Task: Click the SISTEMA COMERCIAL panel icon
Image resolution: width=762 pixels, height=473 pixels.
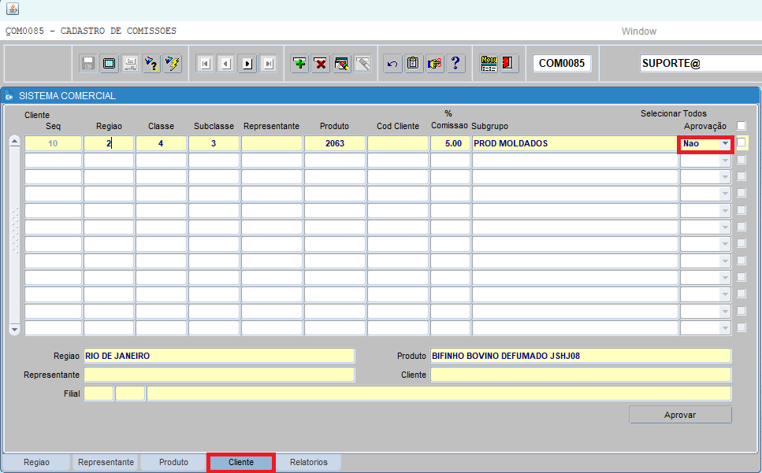Action: point(9,96)
